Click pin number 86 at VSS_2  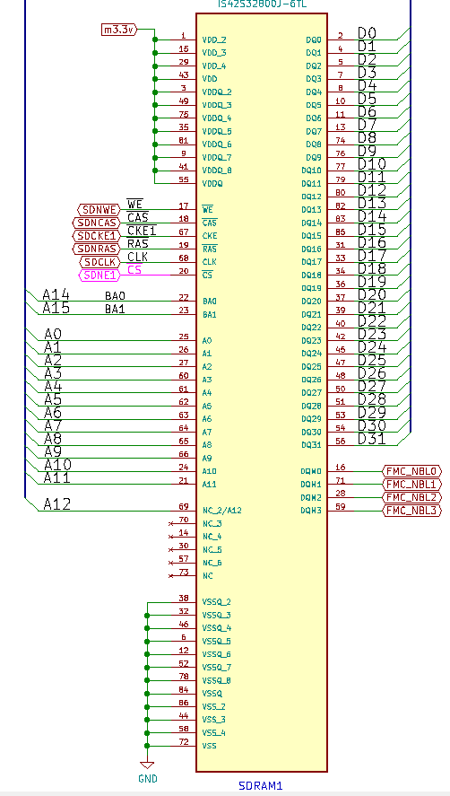click(184, 703)
